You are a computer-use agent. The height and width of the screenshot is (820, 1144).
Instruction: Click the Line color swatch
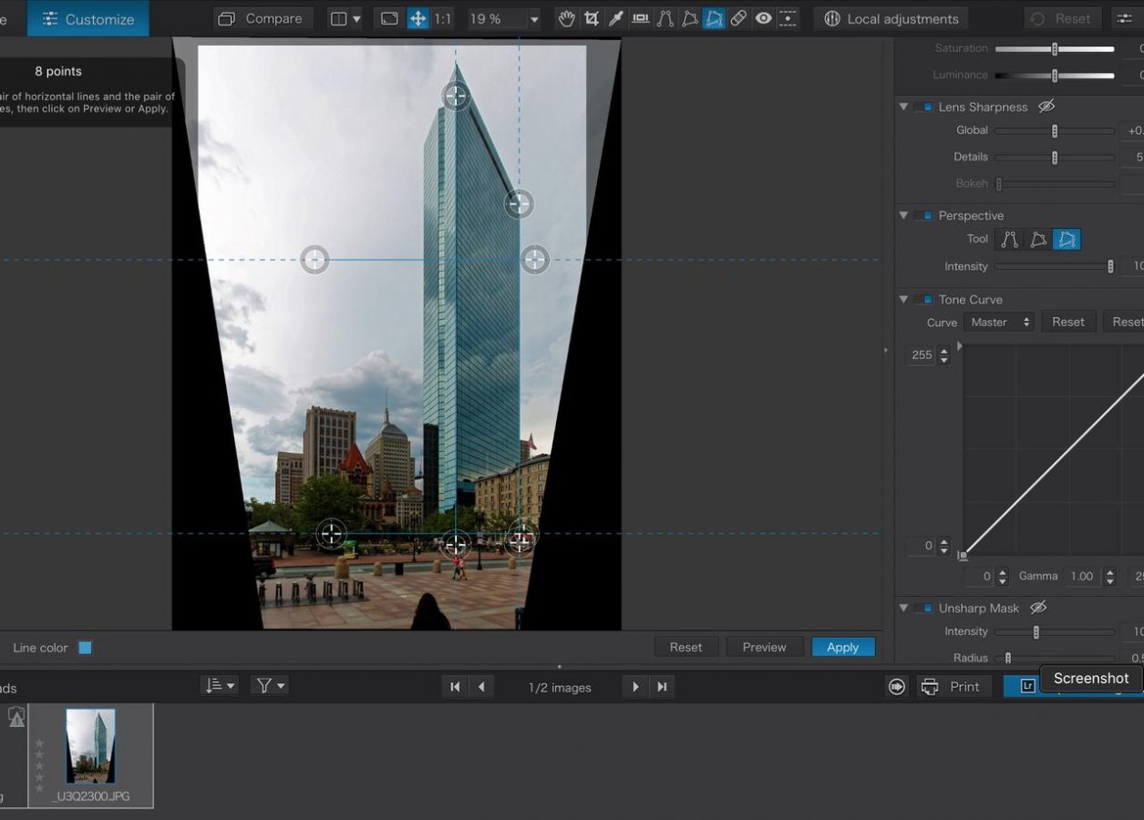coord(85,648)
